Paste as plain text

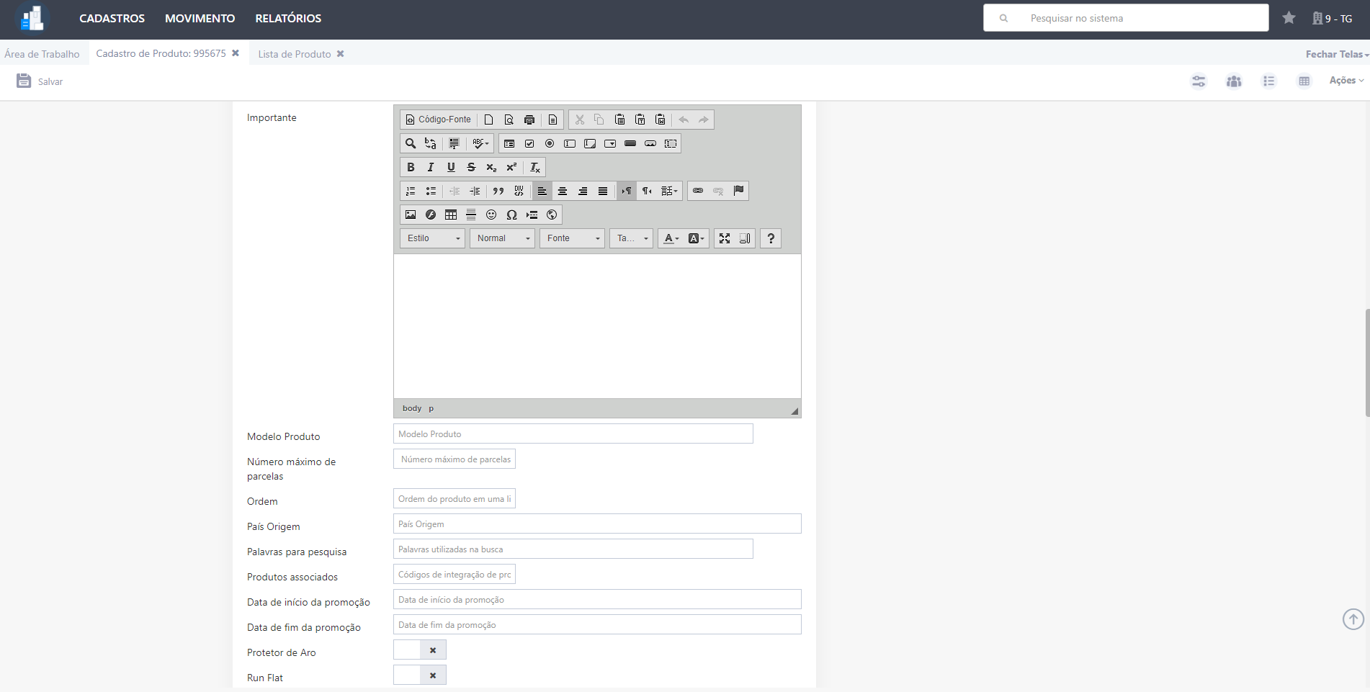click(640, 120)
